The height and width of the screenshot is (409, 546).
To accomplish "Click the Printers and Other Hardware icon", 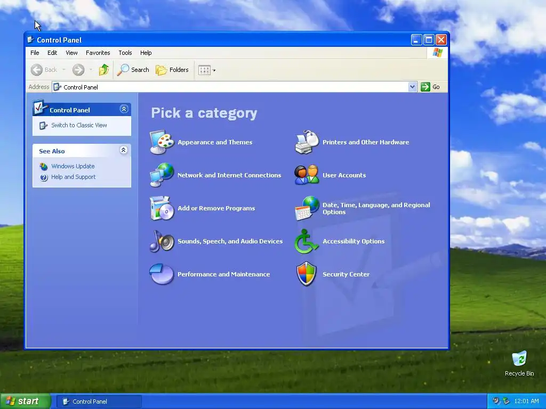I will pos(307,142).
